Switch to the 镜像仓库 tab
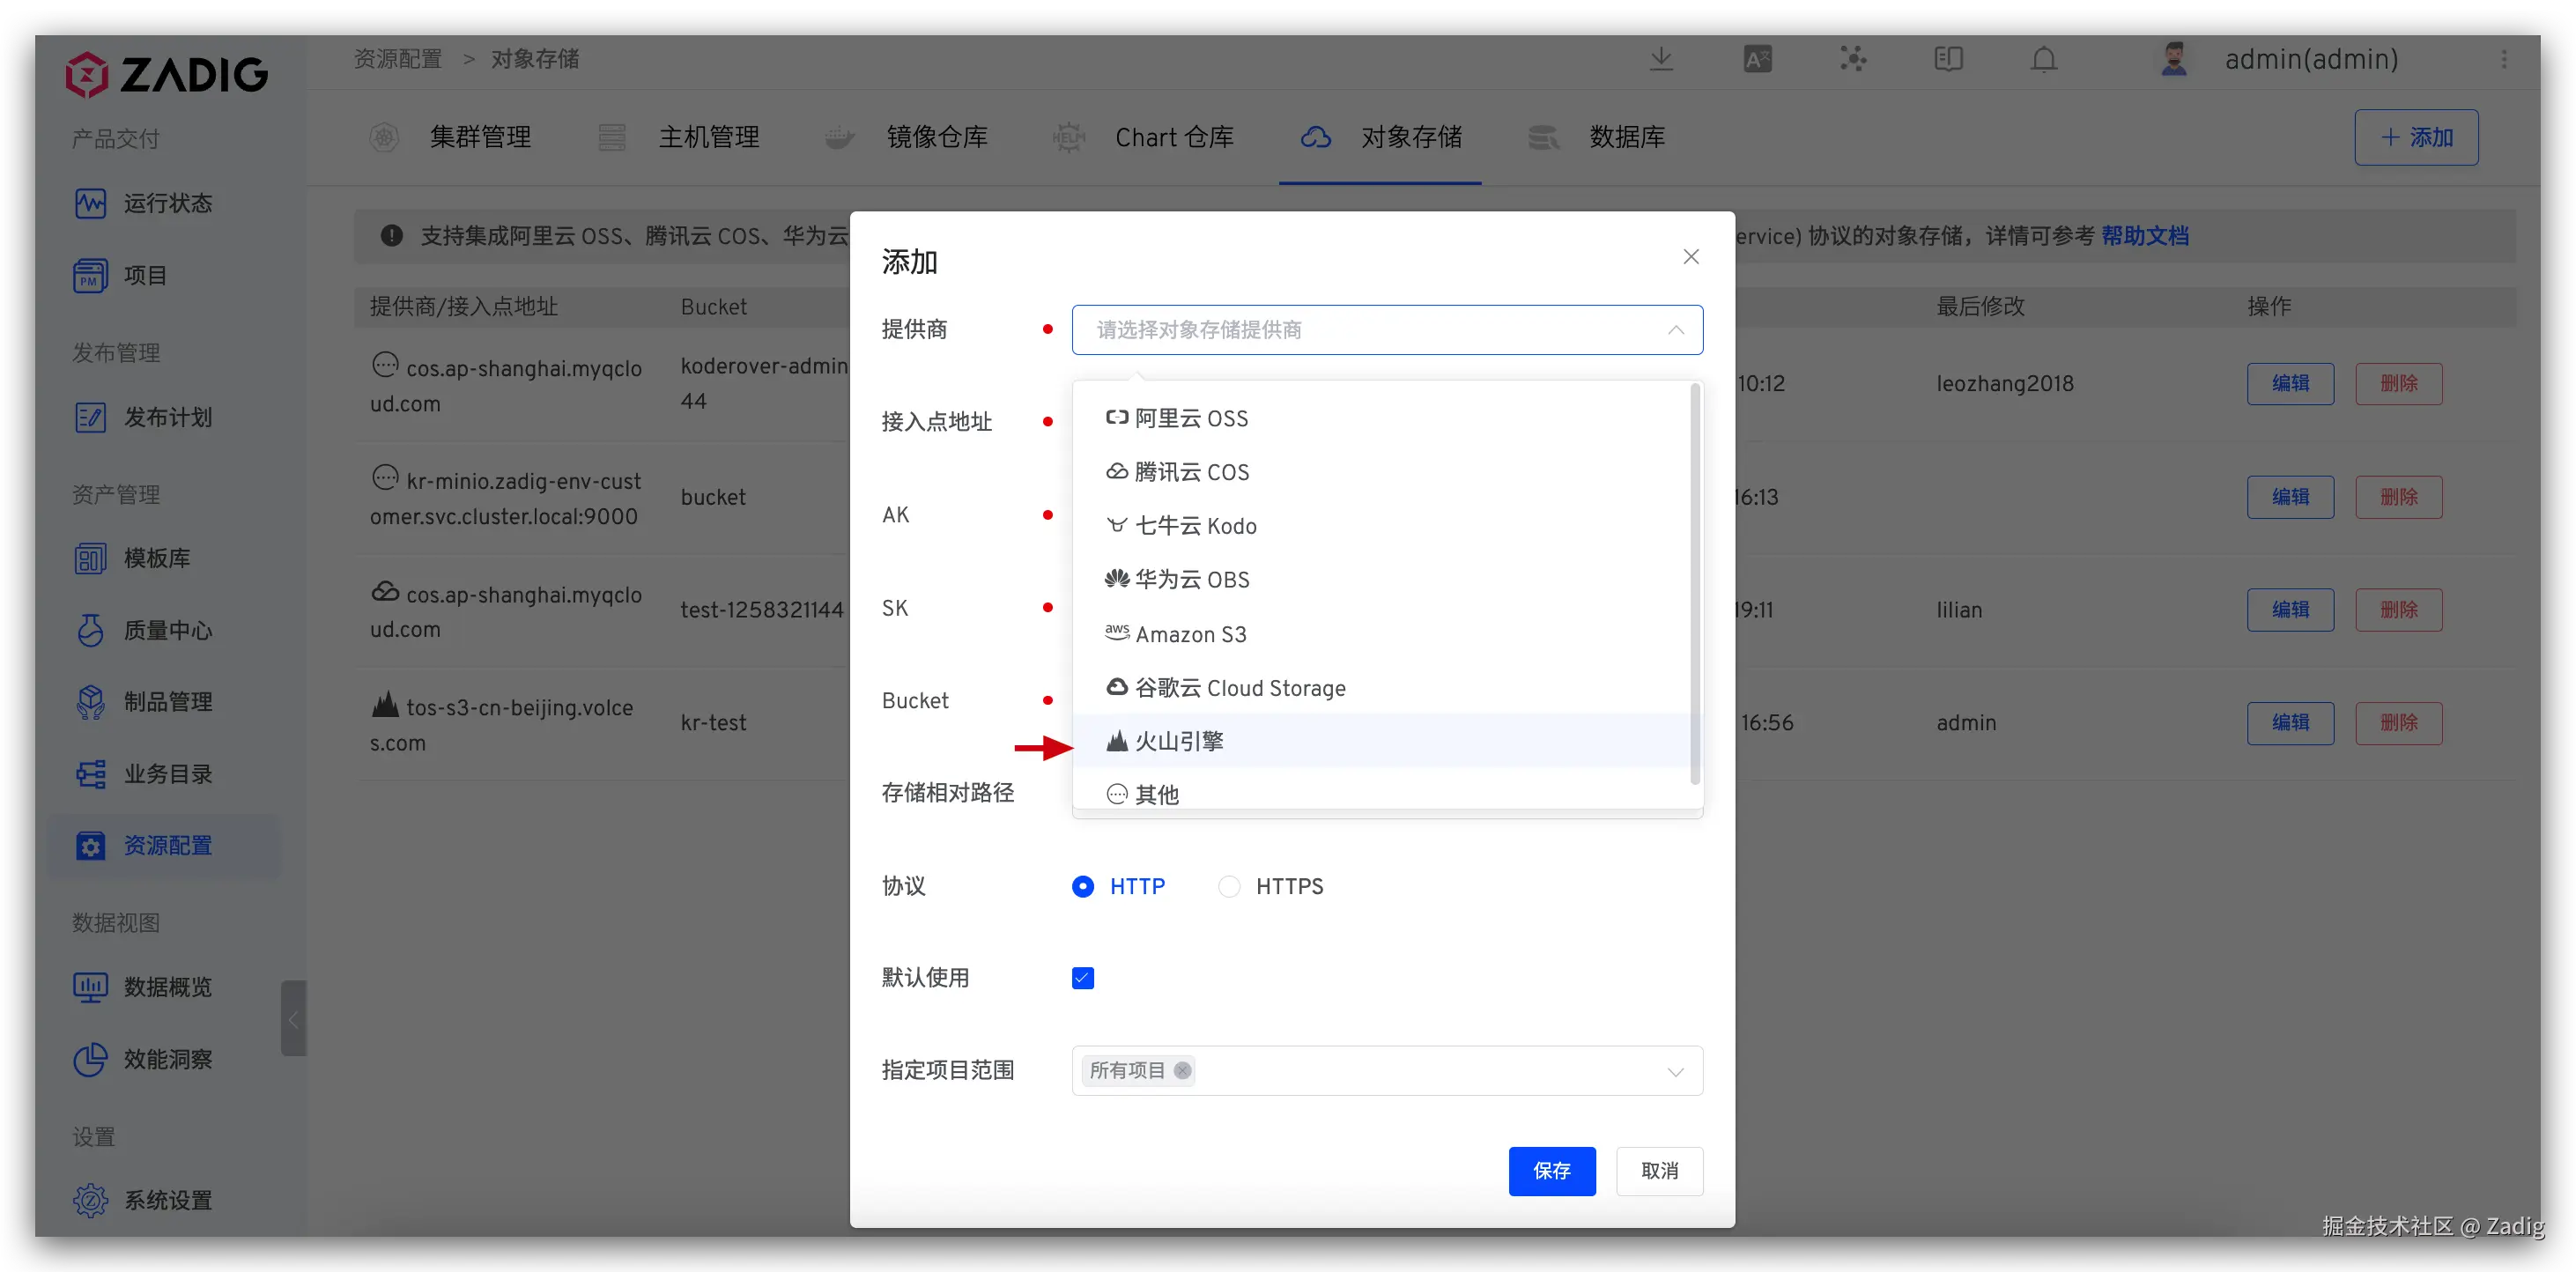Screen dimensions: 2576x1272 pos(936,137)
